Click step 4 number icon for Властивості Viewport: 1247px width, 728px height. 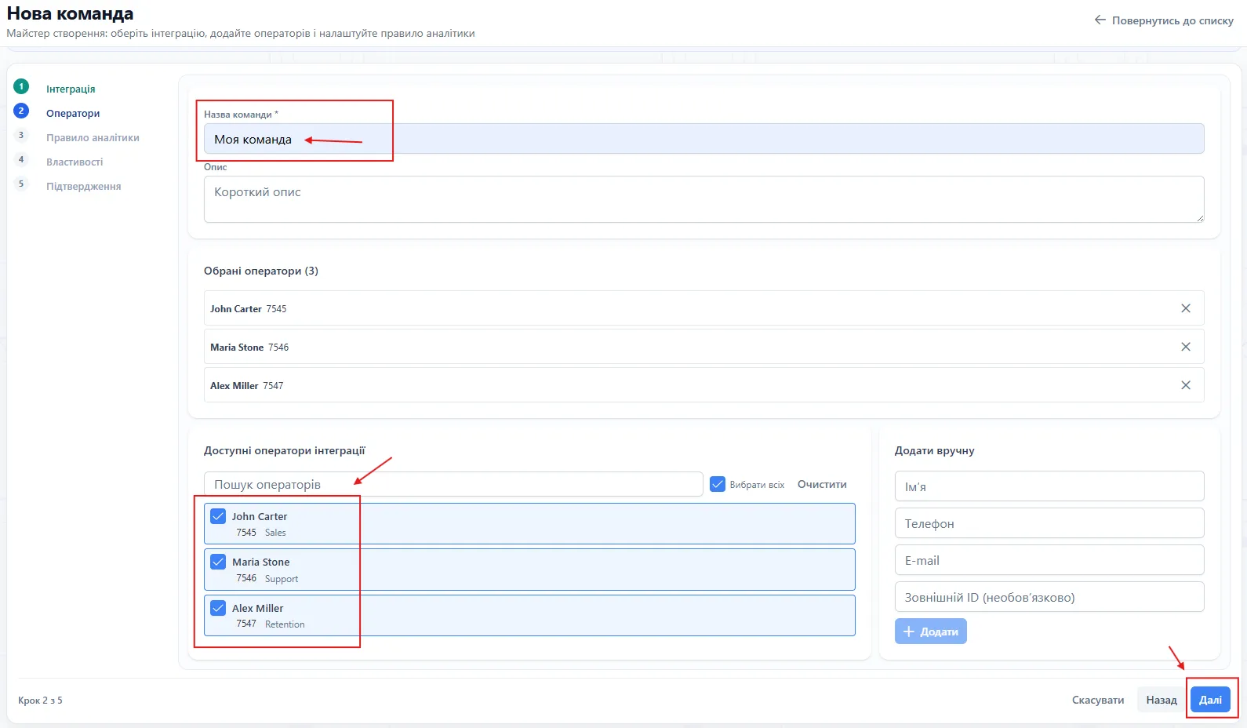pos(21,159)
